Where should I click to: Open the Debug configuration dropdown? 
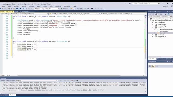tap(38, 9)
